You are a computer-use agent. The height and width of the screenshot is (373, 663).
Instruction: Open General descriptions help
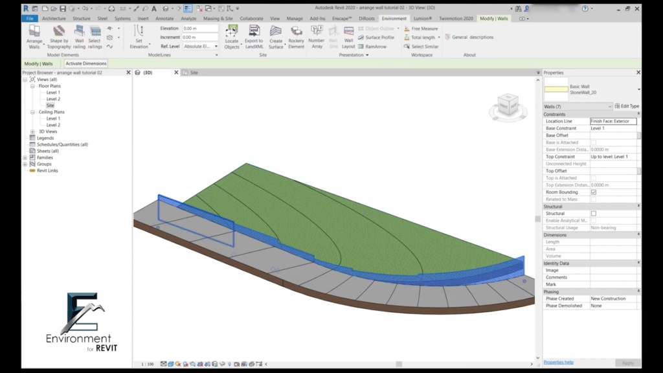(x=469, y=37)
